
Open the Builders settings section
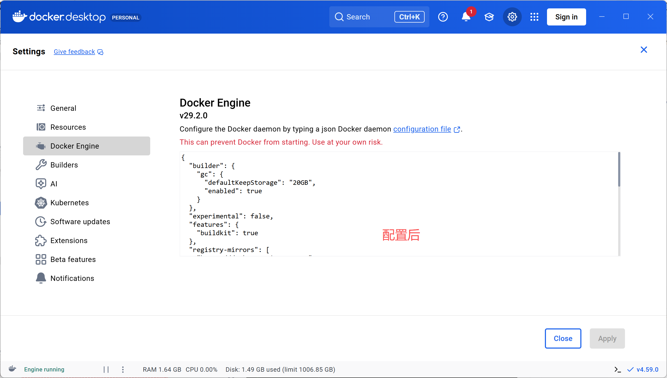[64, 165]
